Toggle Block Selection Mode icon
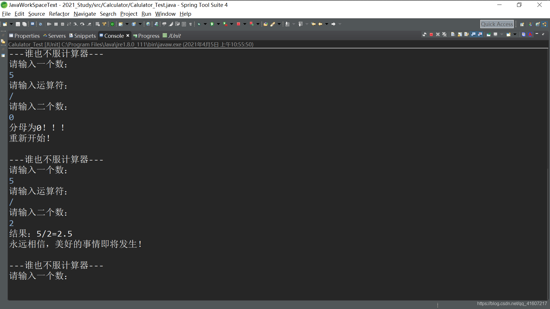550x309 pixels. tap(184, 24)
